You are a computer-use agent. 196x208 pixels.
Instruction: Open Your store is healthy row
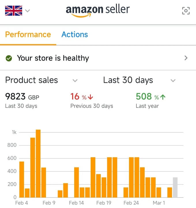click(x=98, y=58)
